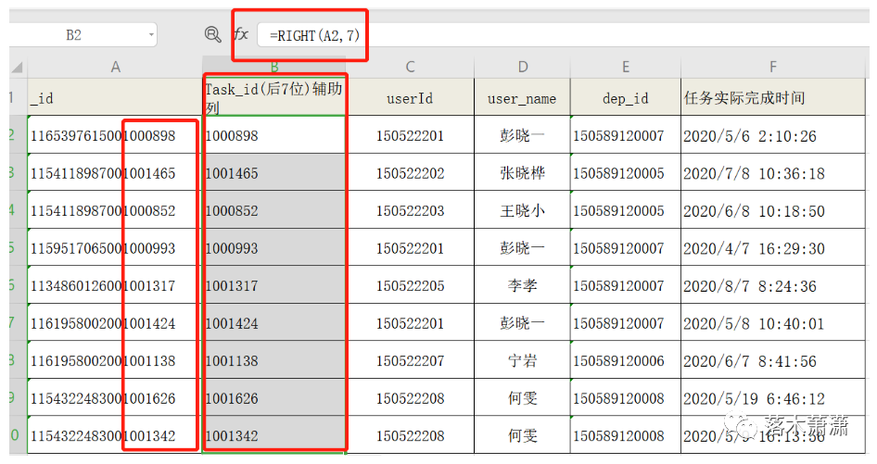Screen dimensions: 877x464
Task: Select column B header
Action: (x=274, y=67)
